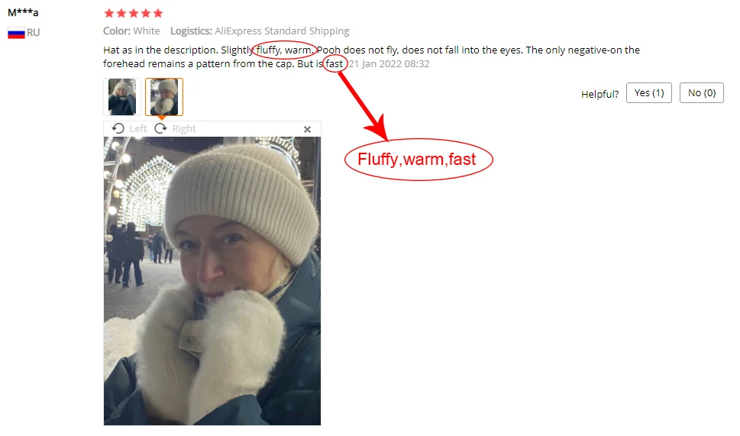Click the Russian flag icon
Viewport: 740px width, 436px height.
coord(16,33)
